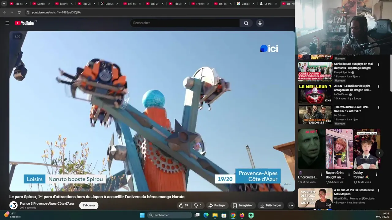Switch to the Le choc tab
The width and height of the screenshot is (392, 220).
268,4
